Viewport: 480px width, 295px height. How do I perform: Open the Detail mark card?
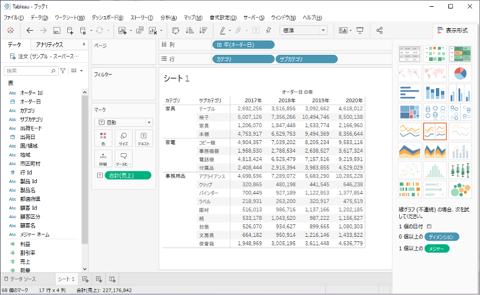click(103, 158)
